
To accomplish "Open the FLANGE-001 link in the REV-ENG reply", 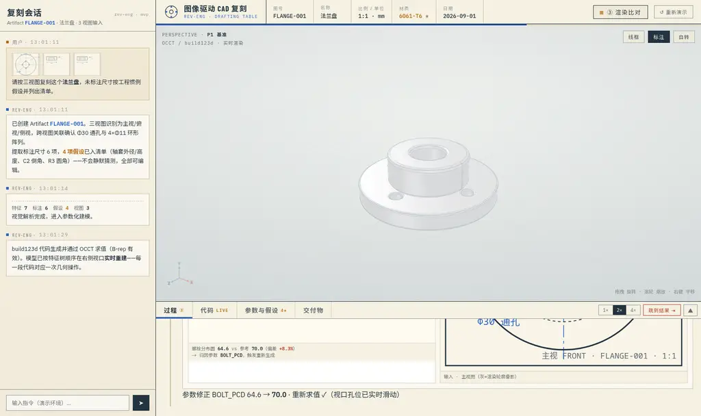I will [x=66, y=124].
